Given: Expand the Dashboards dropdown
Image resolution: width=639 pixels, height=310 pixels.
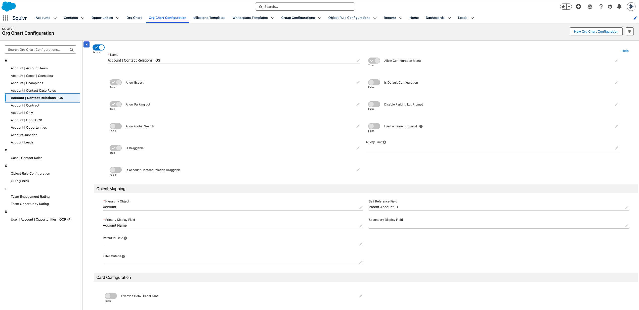Looking at the screenshot, I should tap(450, 18).
